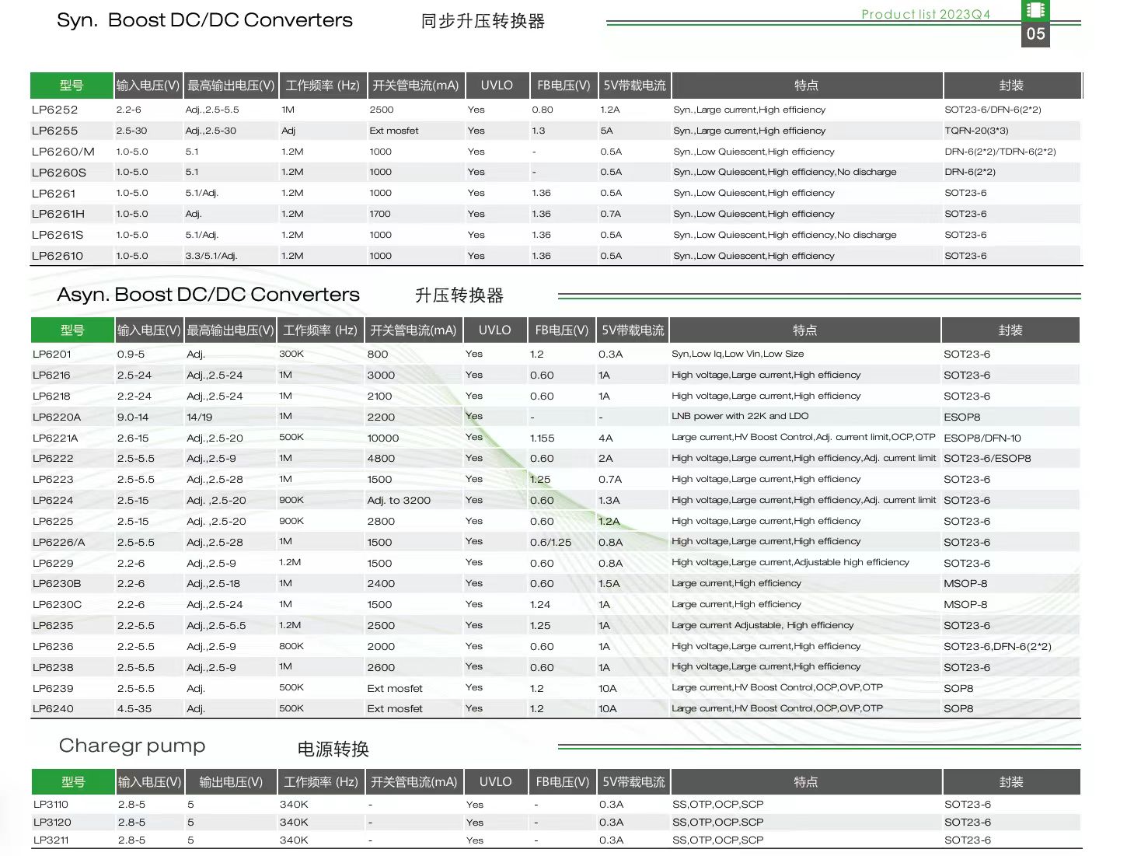Image resolution: width=1141 pixels, height=856 pixels.
Task: Select model LP6223 cell
Action: (53, 479)
